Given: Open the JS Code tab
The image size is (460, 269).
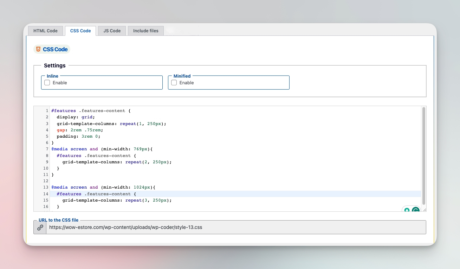Looking at the screenshot, I should [x=112, y=31].
